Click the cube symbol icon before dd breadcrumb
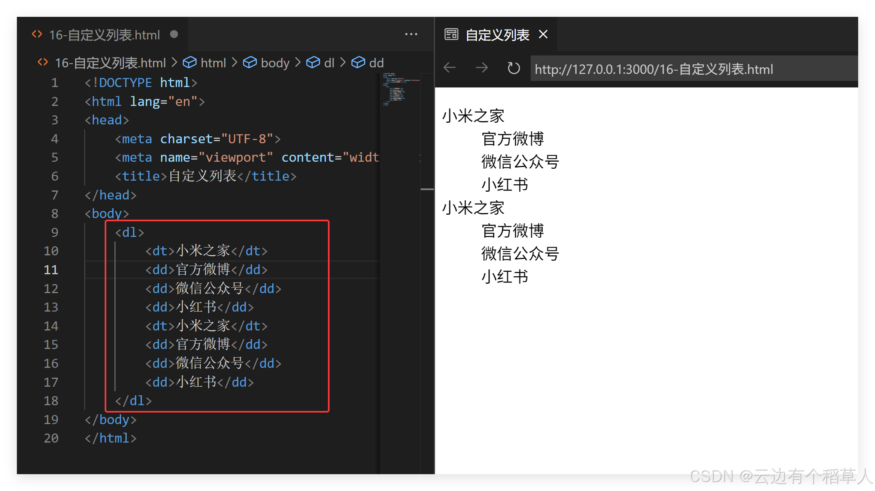875x491 pixels. (x=358, y=62)
